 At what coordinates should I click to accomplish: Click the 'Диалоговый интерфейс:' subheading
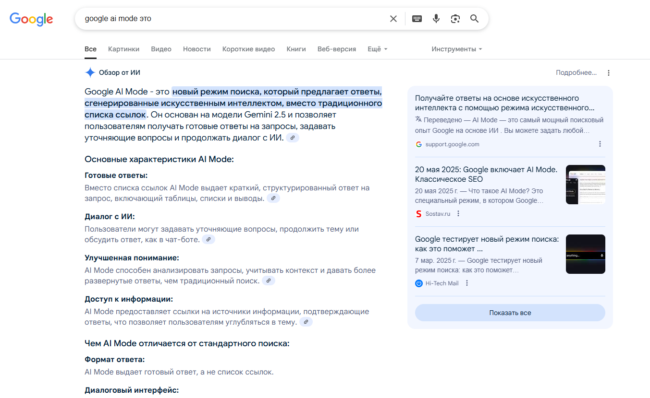(132, 390)
